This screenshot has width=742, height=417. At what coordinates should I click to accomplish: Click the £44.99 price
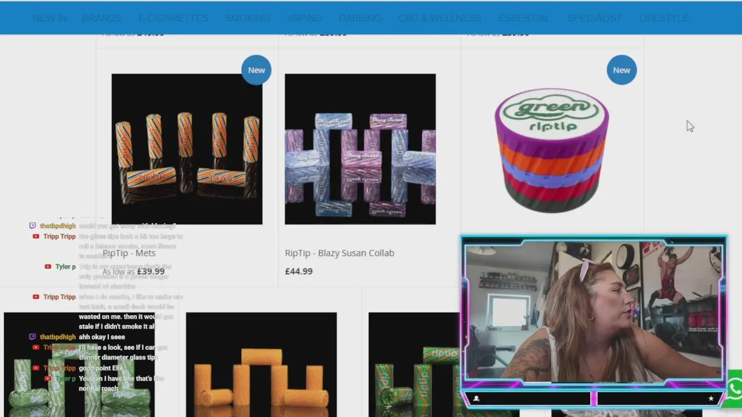pyautogui.click(x=299, y=271)
